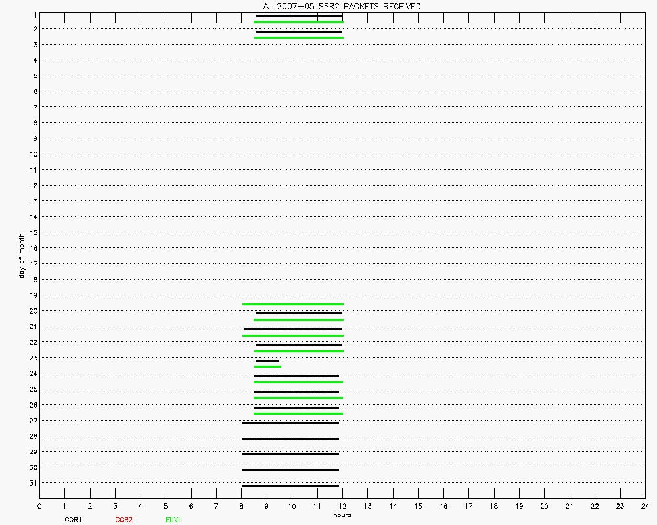Screen dimensions: 657x525
Task: Click the green bar for day 2
Action: [x=299, y=37]
